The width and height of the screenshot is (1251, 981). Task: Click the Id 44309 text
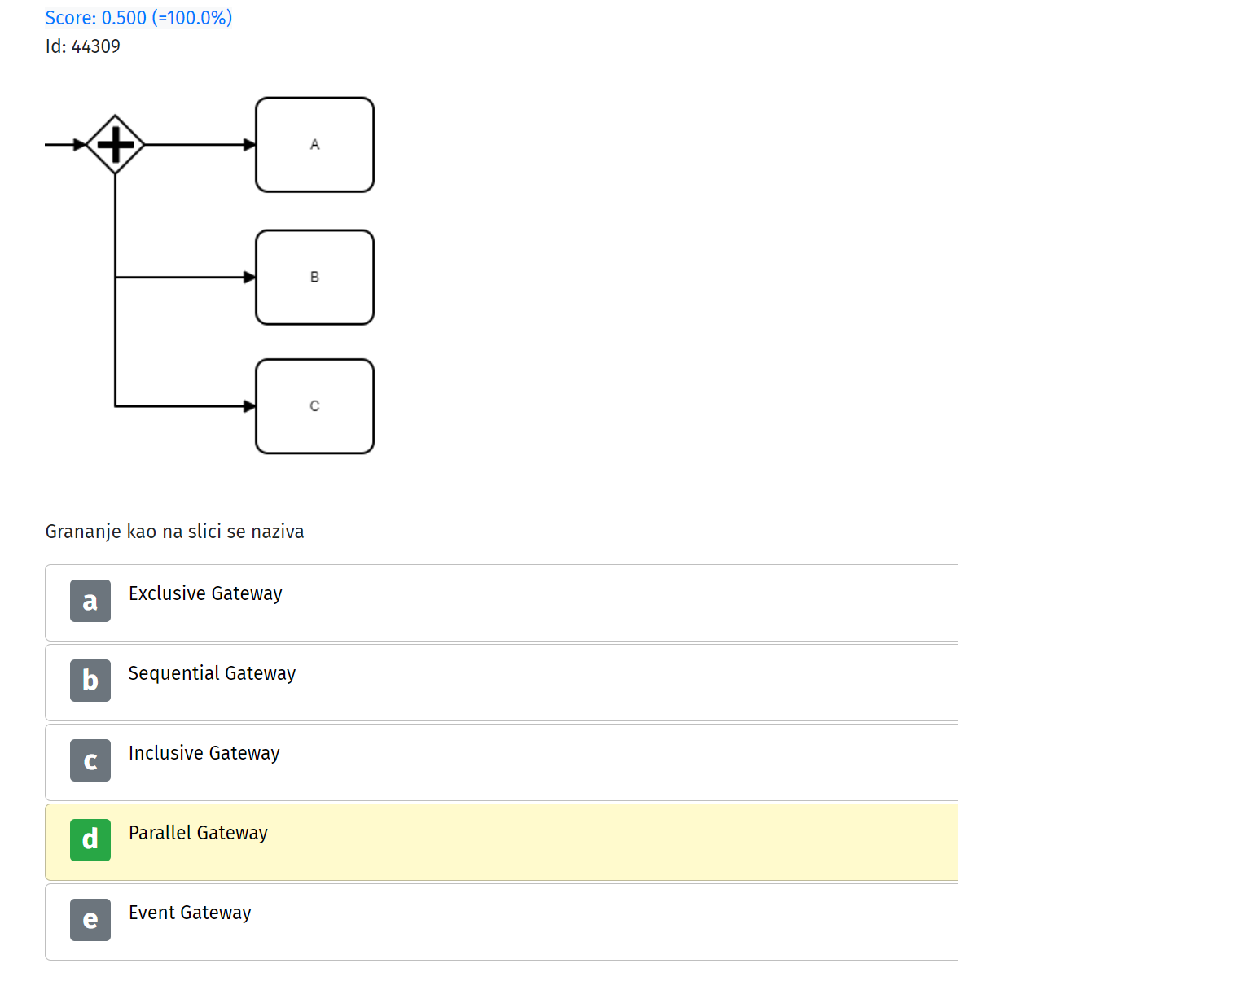point(83,46)
